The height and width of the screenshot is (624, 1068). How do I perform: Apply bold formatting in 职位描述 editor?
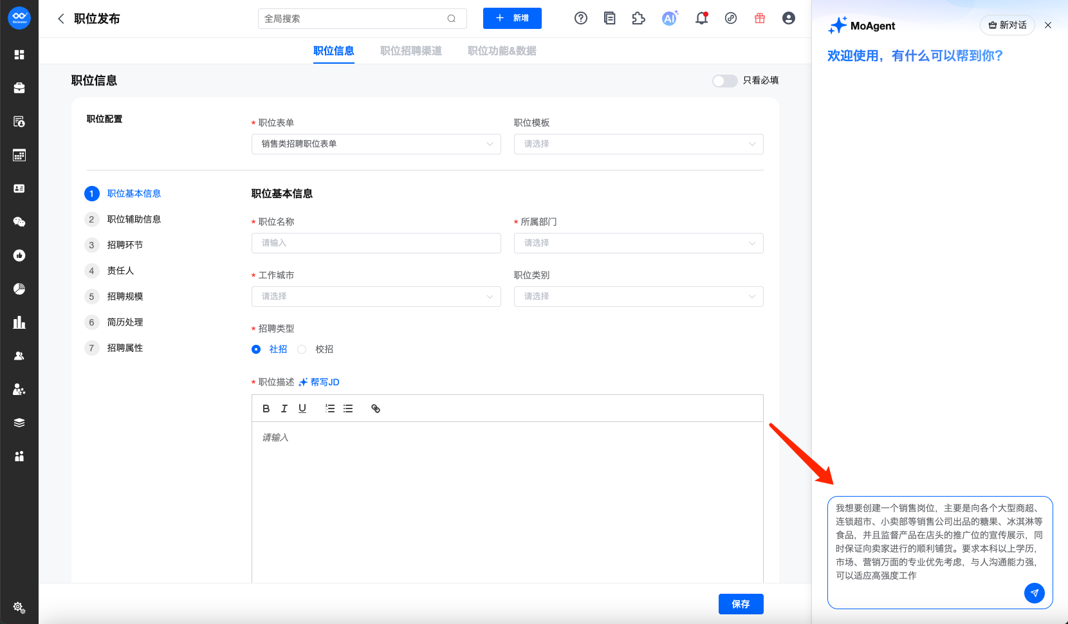[266, 408]
